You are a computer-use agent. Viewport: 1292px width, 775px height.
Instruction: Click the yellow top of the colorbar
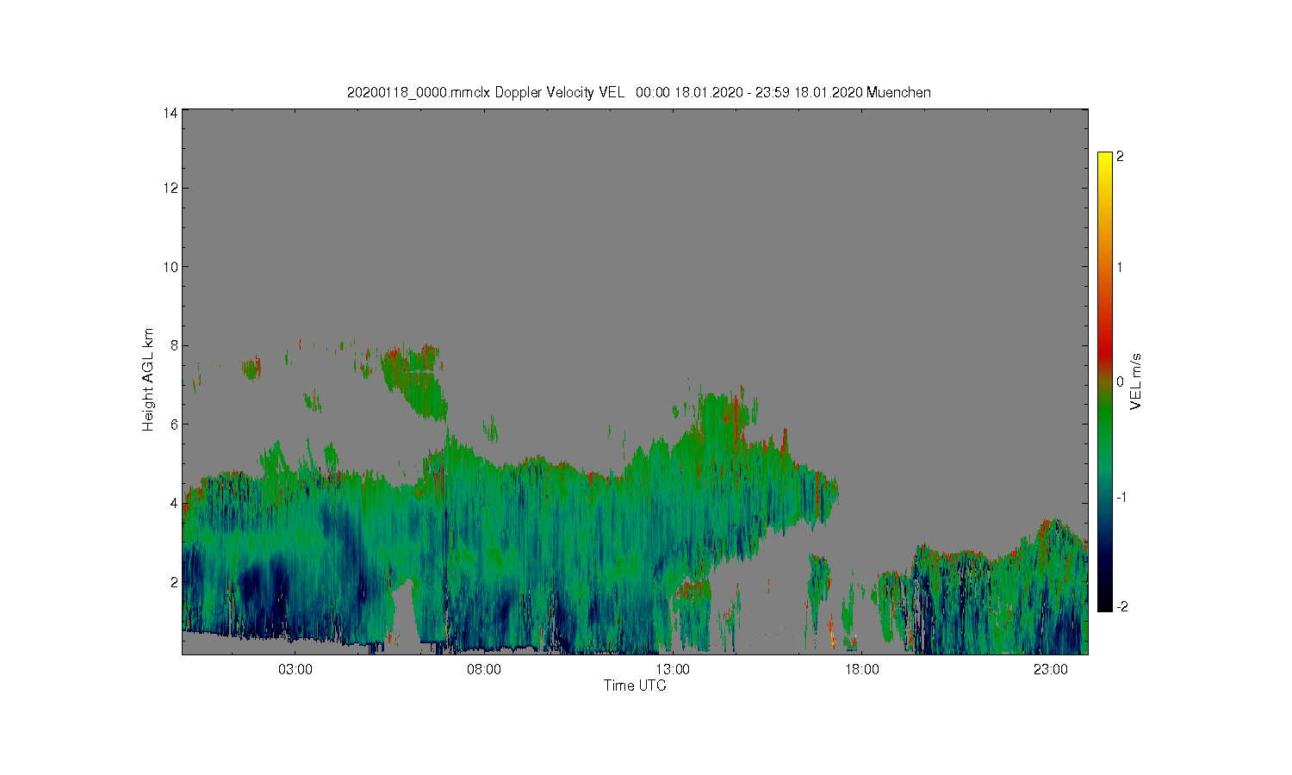coord(1105,158)
